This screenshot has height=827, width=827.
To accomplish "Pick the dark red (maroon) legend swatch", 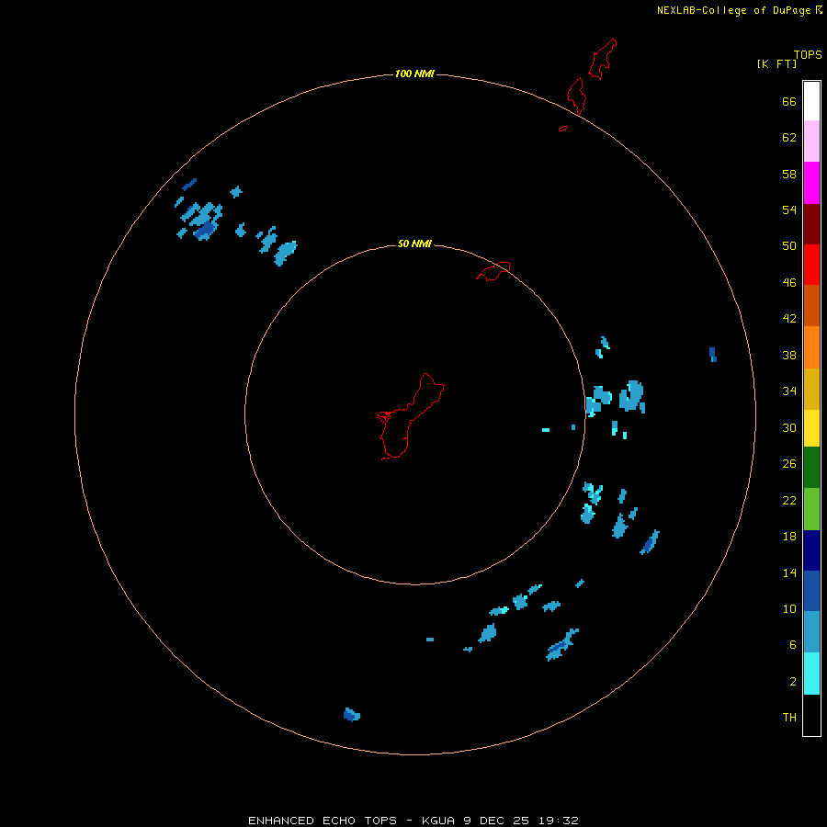I will 811,223.
